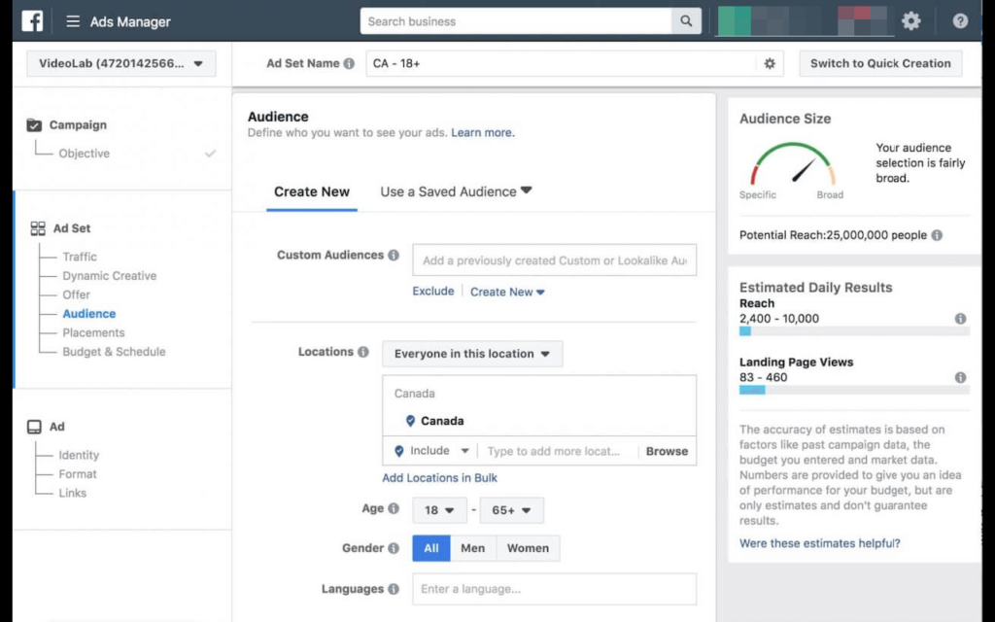Open the maximum age 65+ dropdown
This screenshot has height=622, width=995.
click(x=511, y=510)
